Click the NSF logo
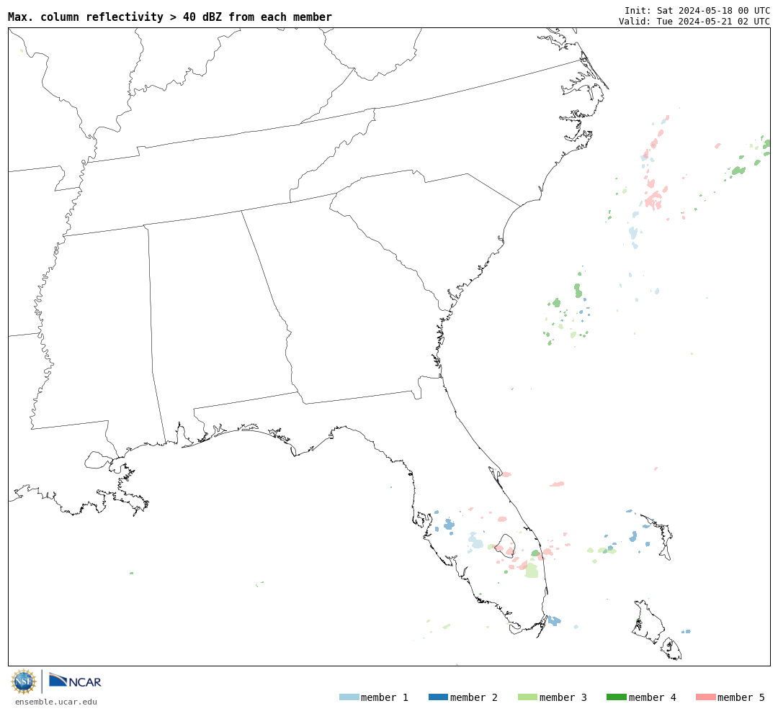 [x=23, y=681]
